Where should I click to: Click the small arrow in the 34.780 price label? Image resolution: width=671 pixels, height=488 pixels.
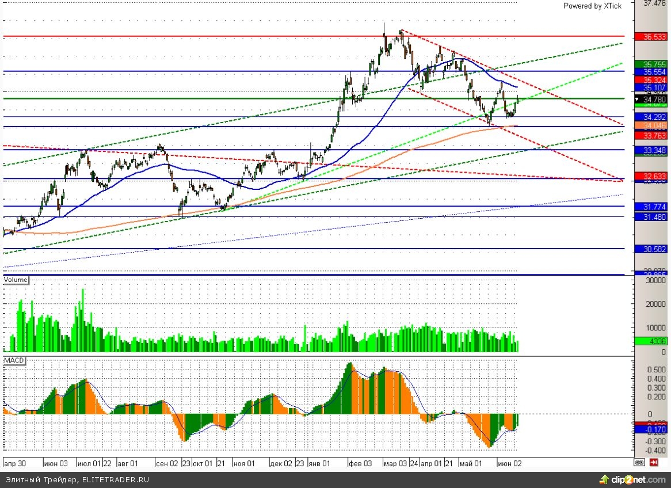[x=637, y=100]
